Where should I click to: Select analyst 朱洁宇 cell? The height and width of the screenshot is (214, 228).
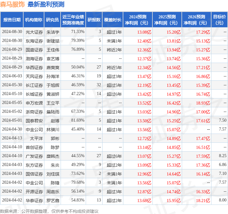[x=53, y=32]
